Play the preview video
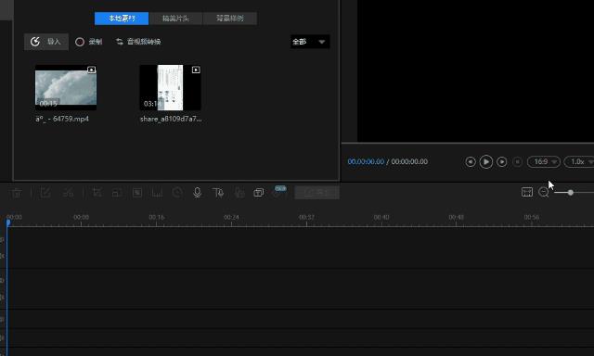Viewport: 594px width, 356px height. (x=486, y=162)
